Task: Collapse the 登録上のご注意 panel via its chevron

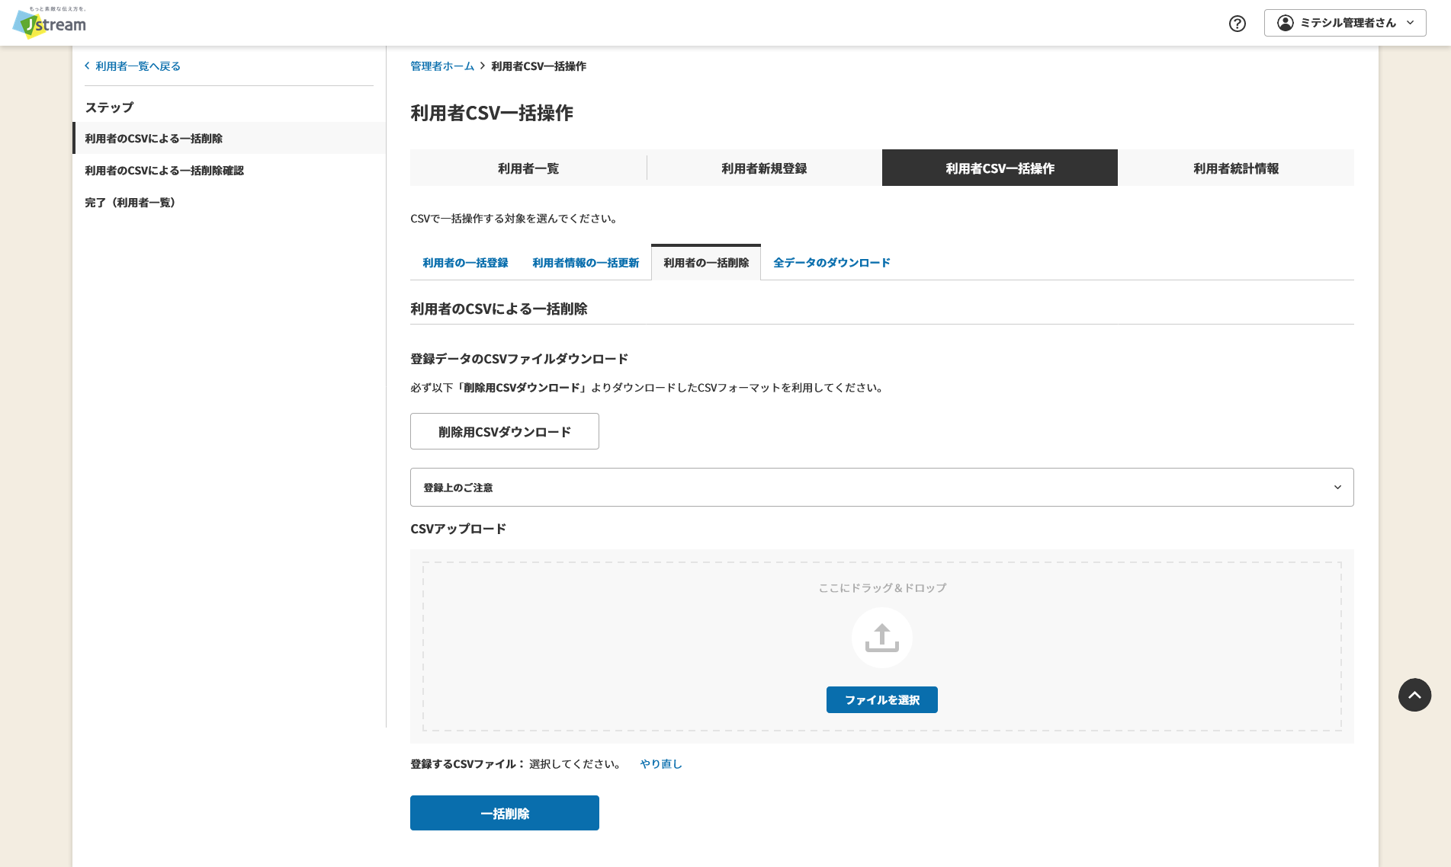Action: (x=1337, y=487)
